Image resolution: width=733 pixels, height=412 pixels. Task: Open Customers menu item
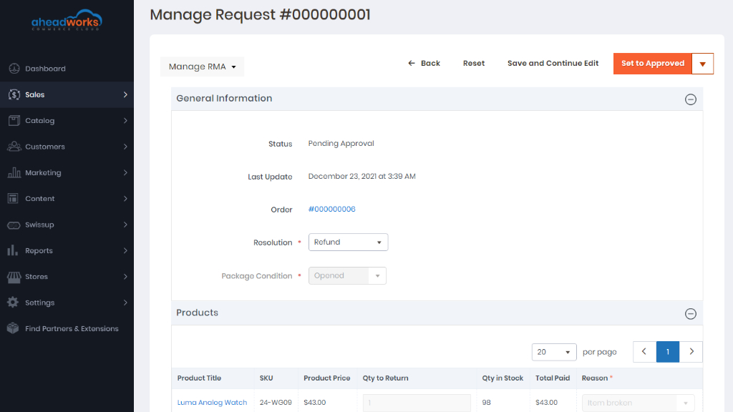pyautogui.click(x=67, y=147)
